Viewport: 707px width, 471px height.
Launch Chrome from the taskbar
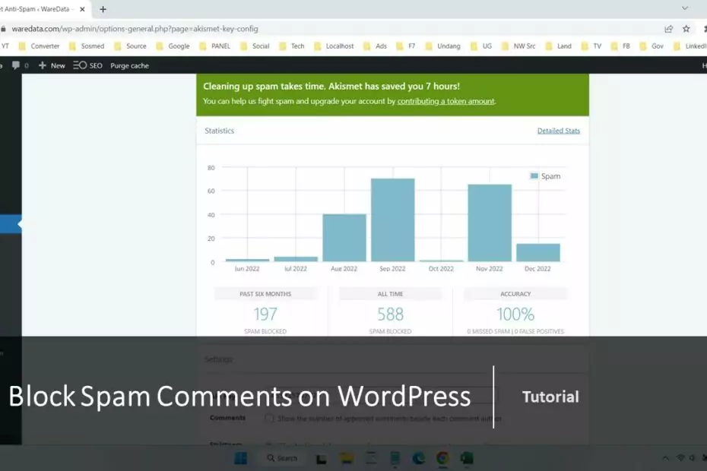[442, 458]
